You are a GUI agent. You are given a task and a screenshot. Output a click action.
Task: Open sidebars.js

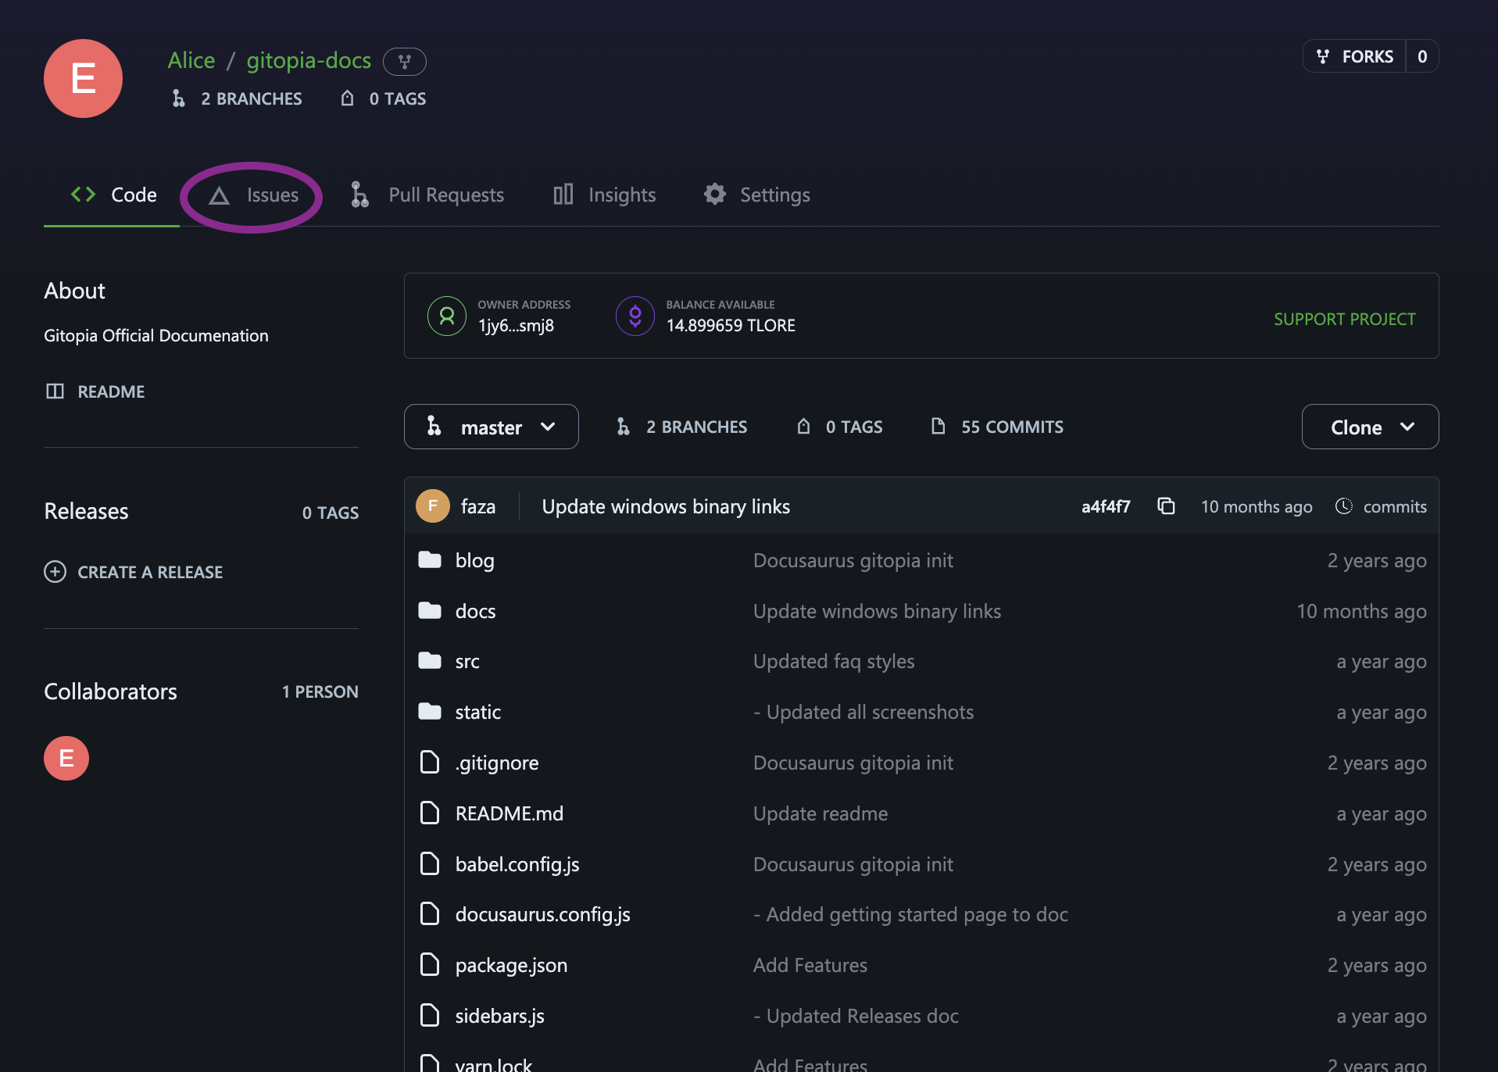[499, 1016]
